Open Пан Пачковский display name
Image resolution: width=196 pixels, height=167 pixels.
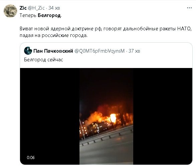pyautogui.click(x=53, y=51)
